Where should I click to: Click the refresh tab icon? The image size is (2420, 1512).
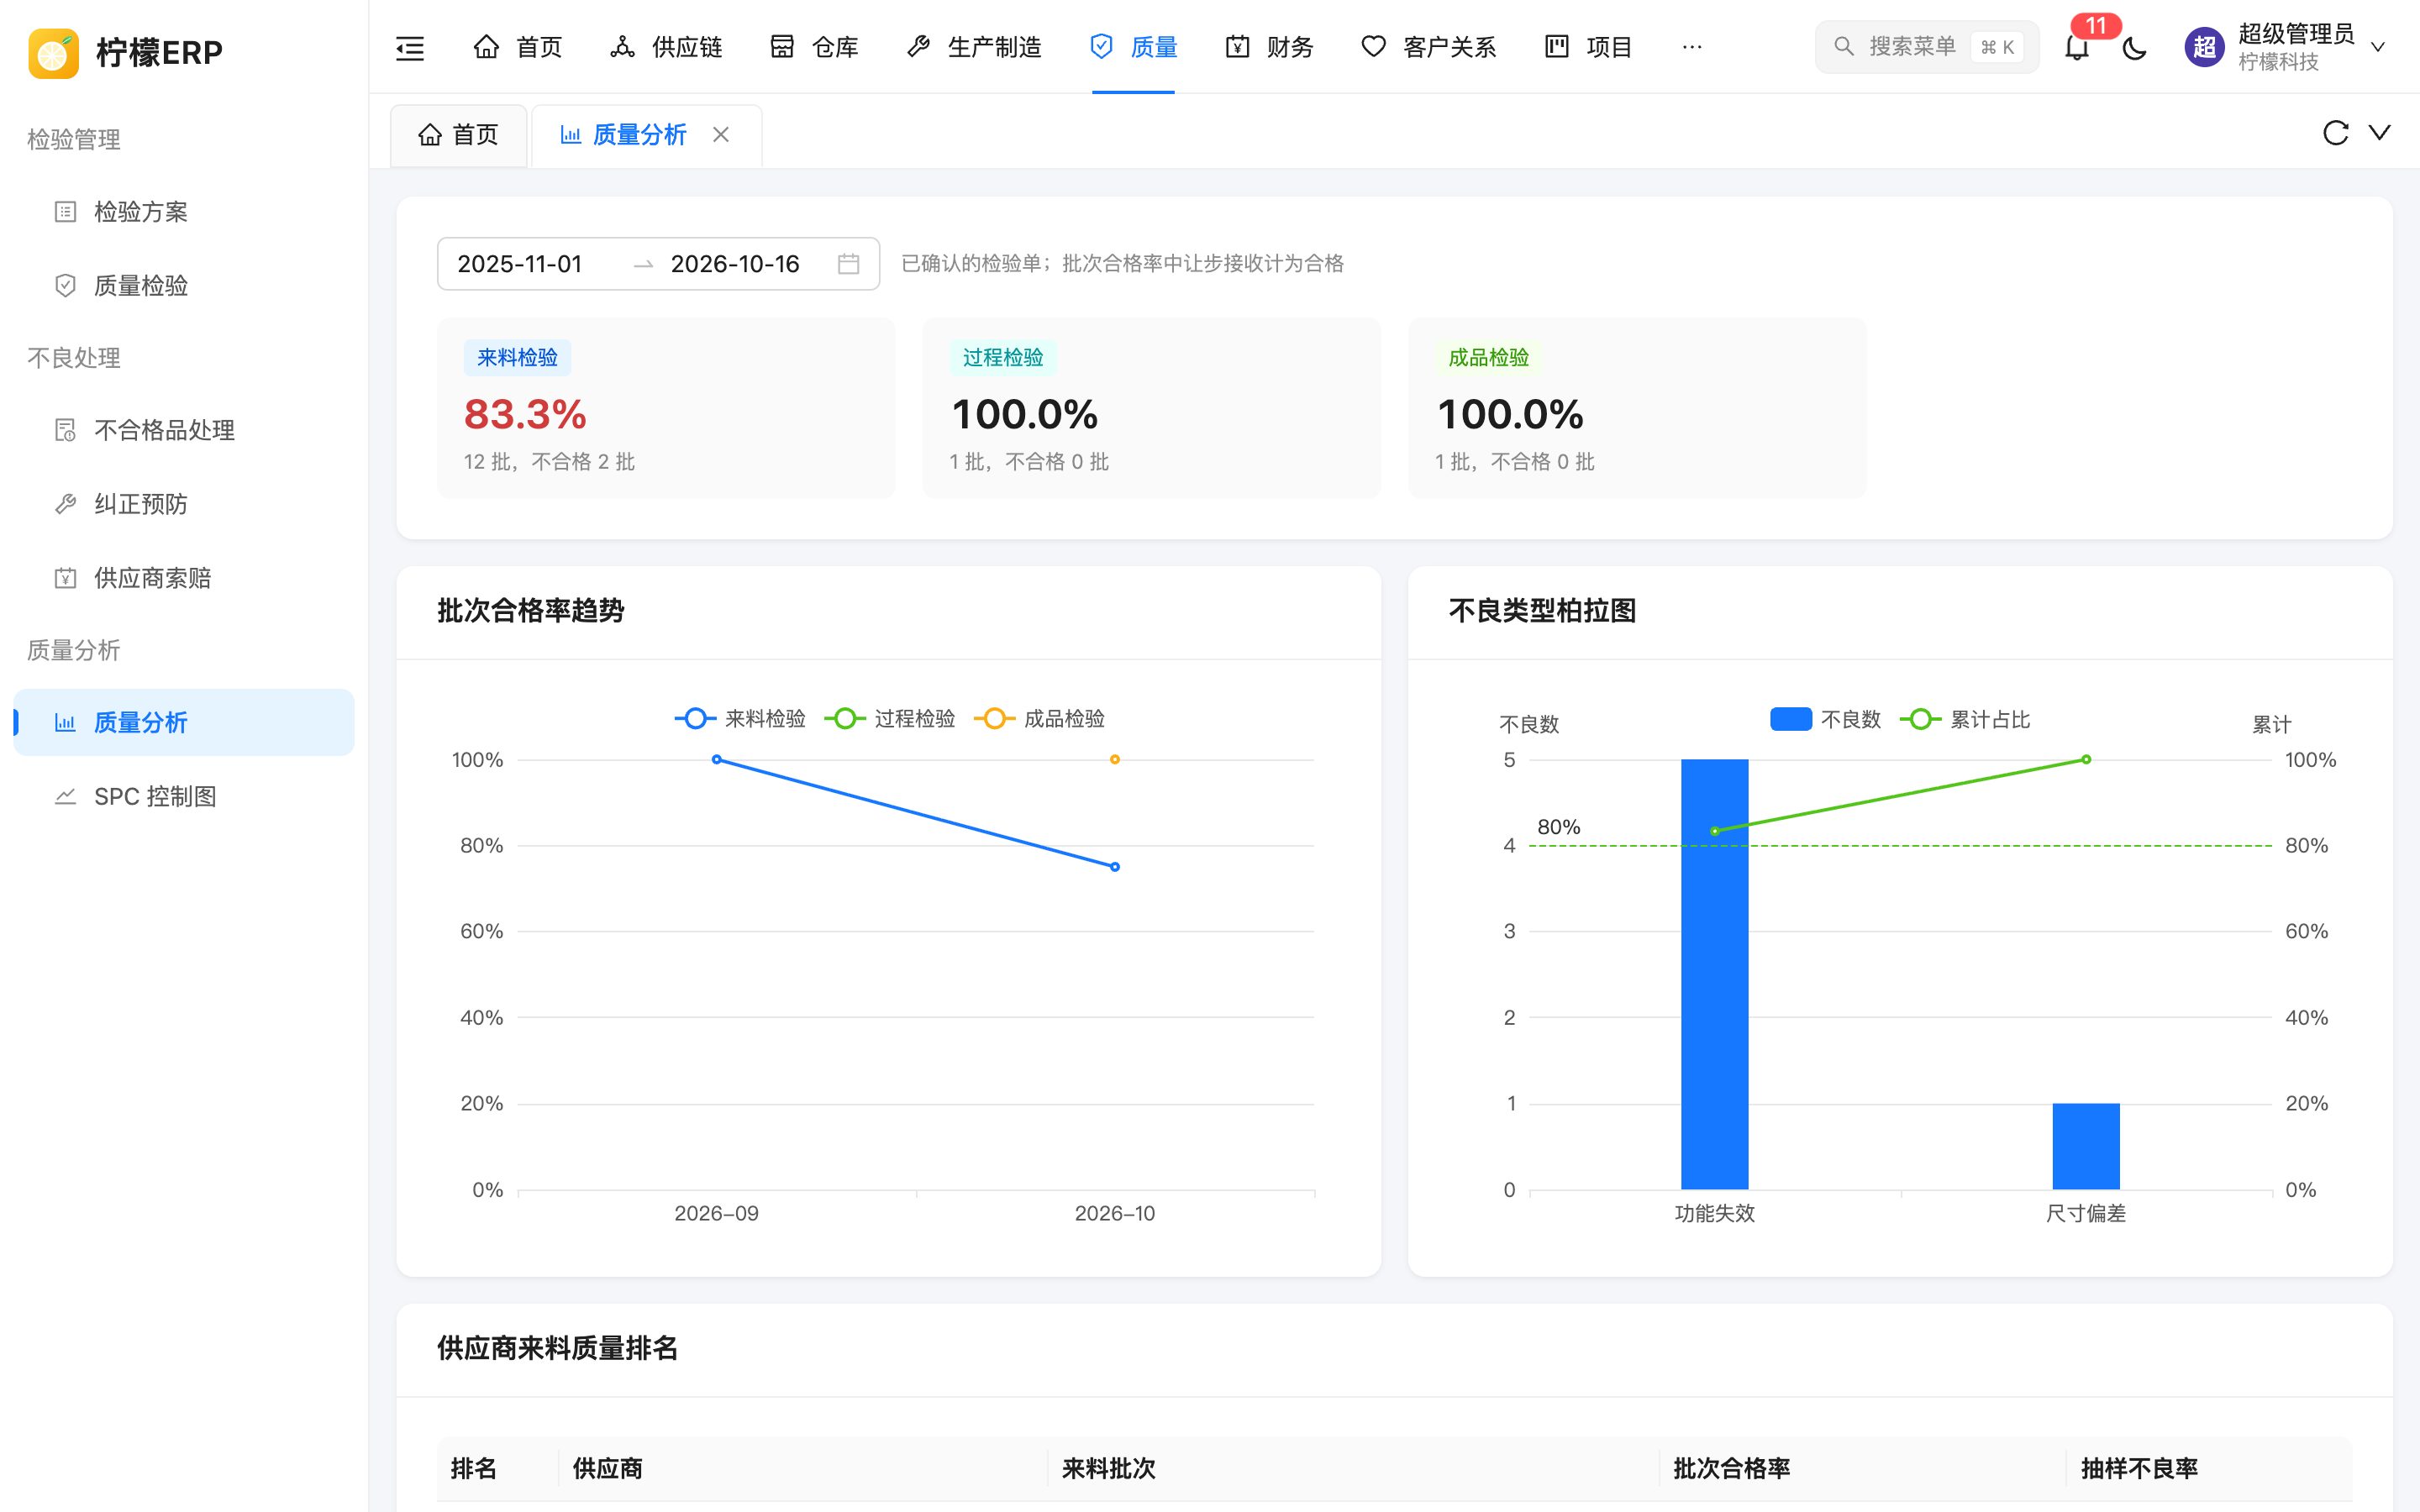[2335, 133]
